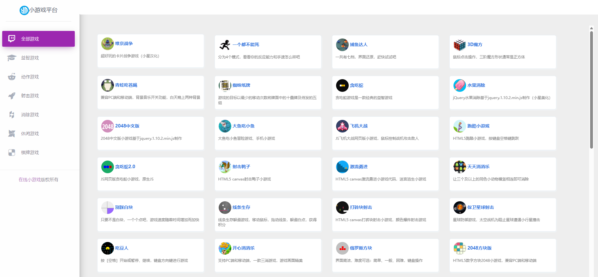Click the vertical scrollbar thumb
Screen dimensions: 598x277
(x=592, y=90)
